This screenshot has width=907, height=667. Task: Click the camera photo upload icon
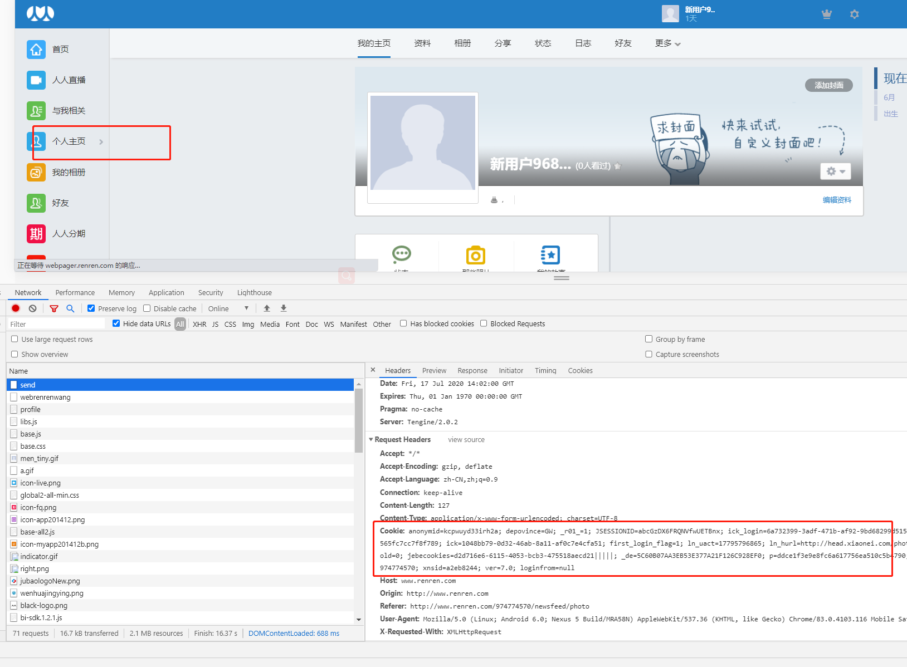476,255
